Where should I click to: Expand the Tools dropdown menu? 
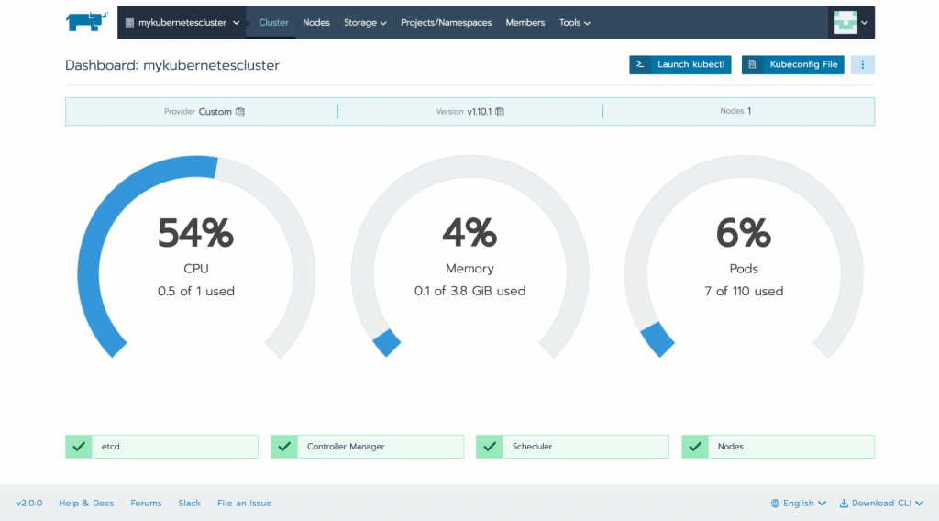pyautogui.click(x=575, y=22)
